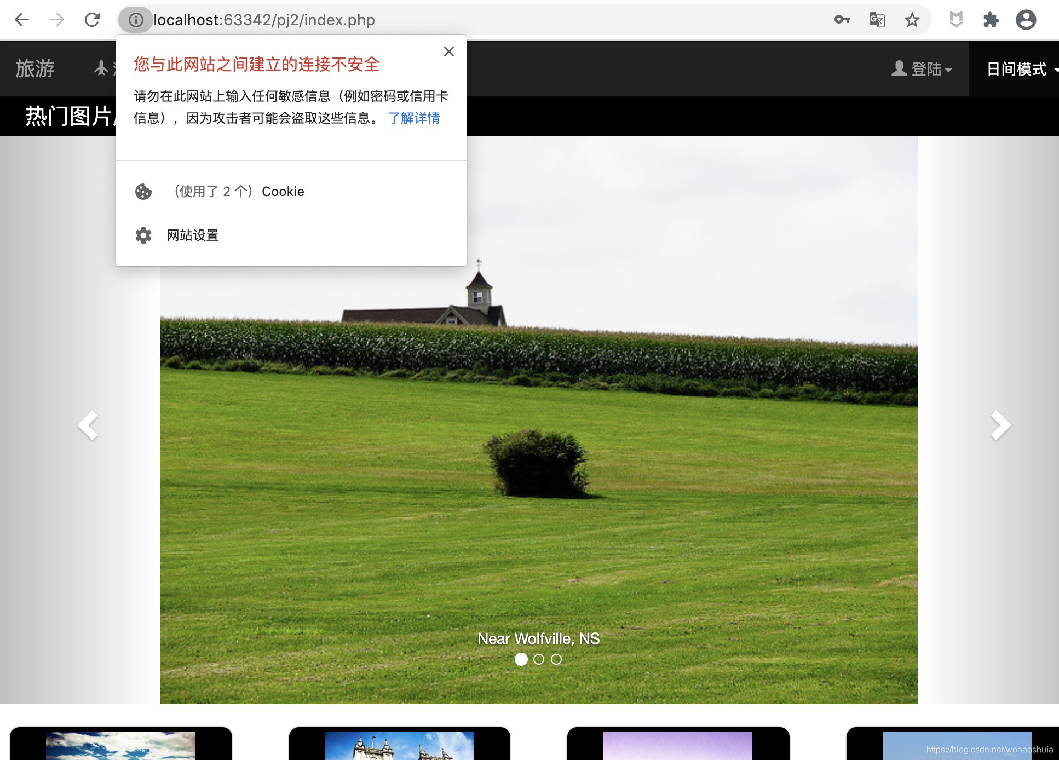Bookmark this page with star icon
Viewport: 1059px width, 760px height.
[912, 20]
